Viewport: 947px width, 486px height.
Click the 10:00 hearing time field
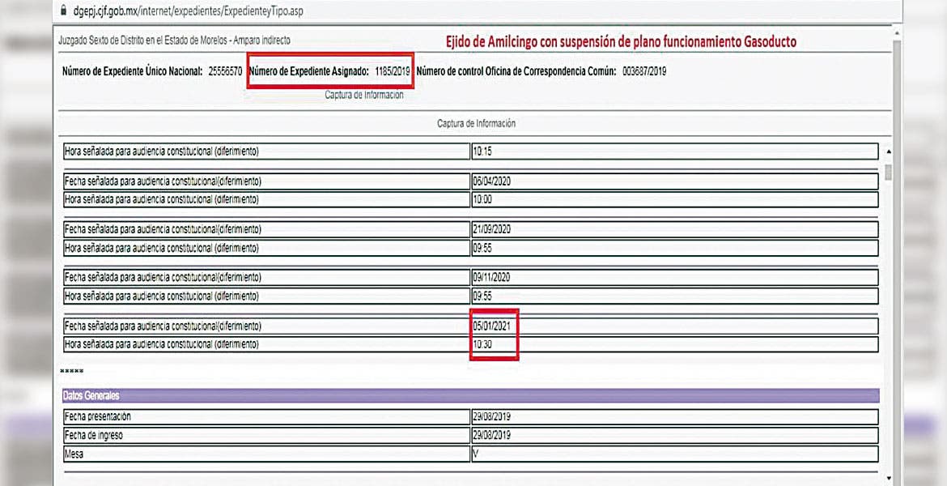674,199
